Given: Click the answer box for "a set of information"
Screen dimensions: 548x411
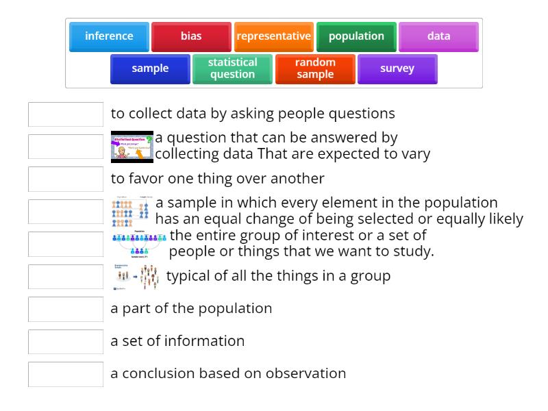Looking at the screenshot, I should (x=64, y=341).
